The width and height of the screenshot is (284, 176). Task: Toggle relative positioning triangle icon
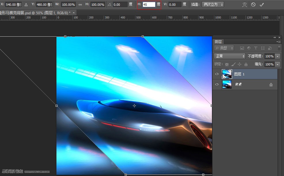26,5
